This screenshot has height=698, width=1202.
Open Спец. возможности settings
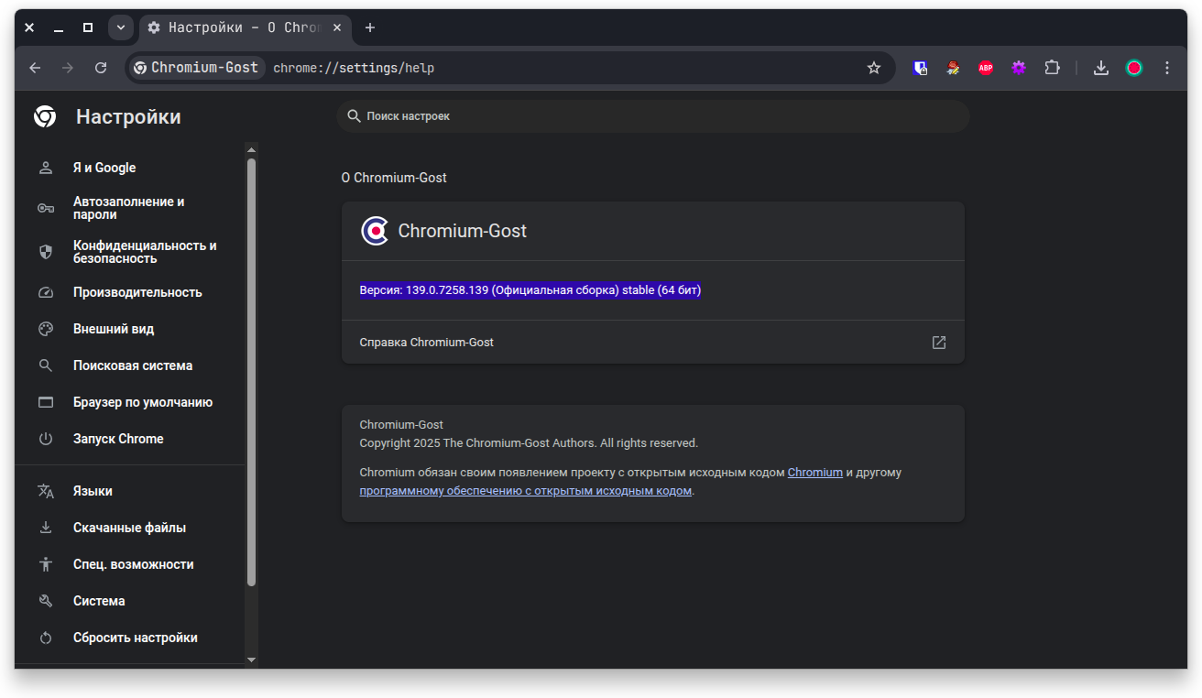130,564
